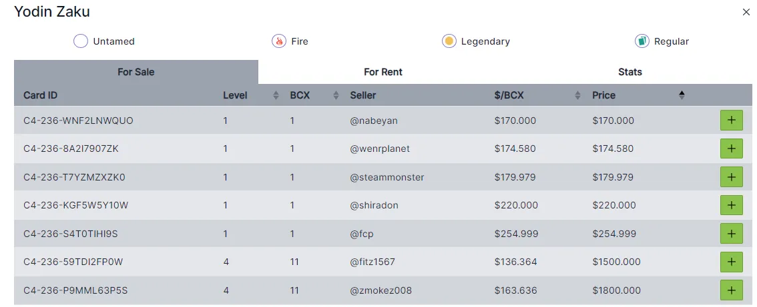Add @zmokez008's $1800.000 card to cart
The width and height of the screenshot is (757, 307).
(x=731, y=290)
